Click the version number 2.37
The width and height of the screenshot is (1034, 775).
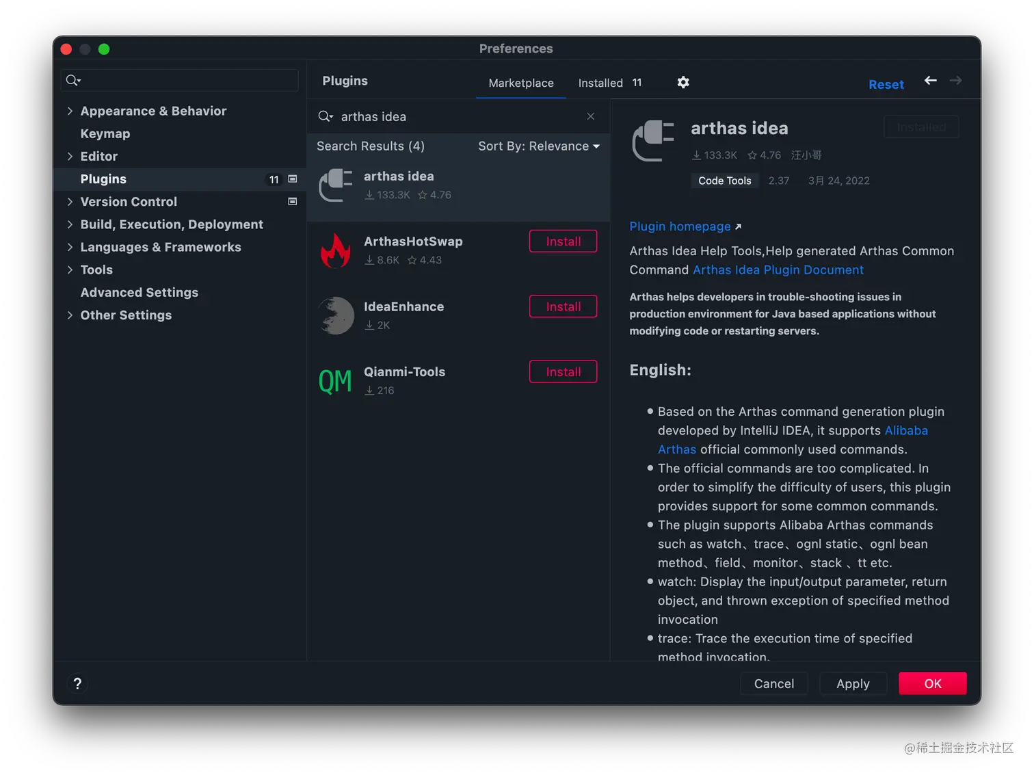tap(778, 181)
